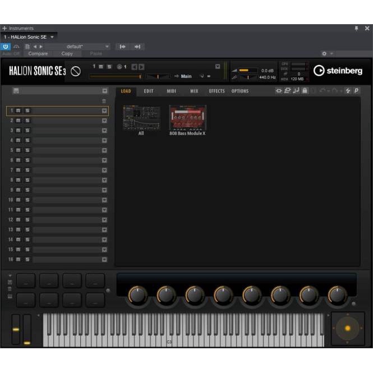373x373 pixels.
Task: Click the plugin settings gear icon
Action: click(324, 54)
